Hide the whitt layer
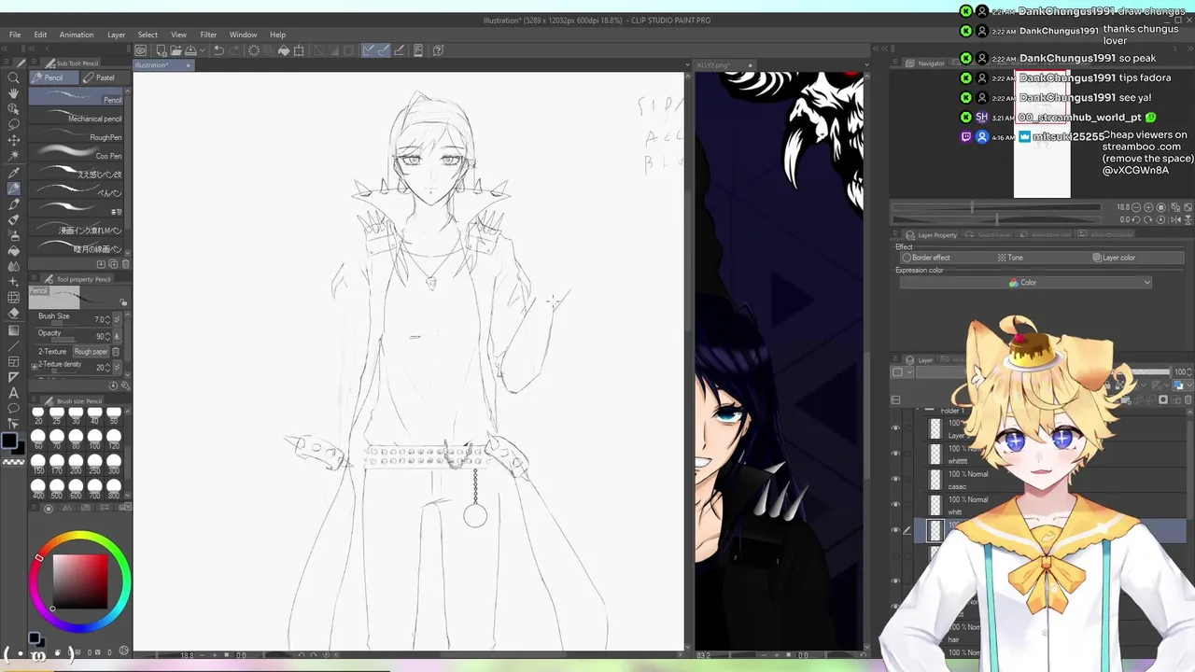This screenshot has height=672, width=1195. tap(895, 504)
